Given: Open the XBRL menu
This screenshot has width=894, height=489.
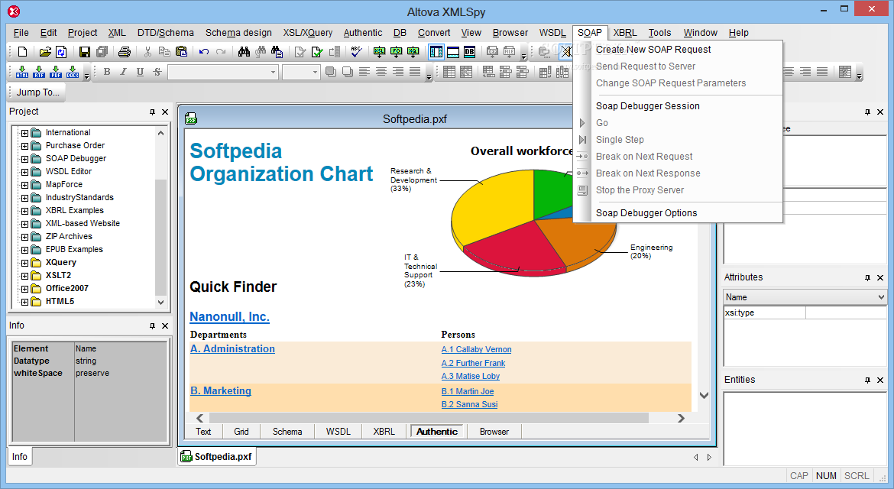Looking at the screenshot, I should click(x=625, y=33).
